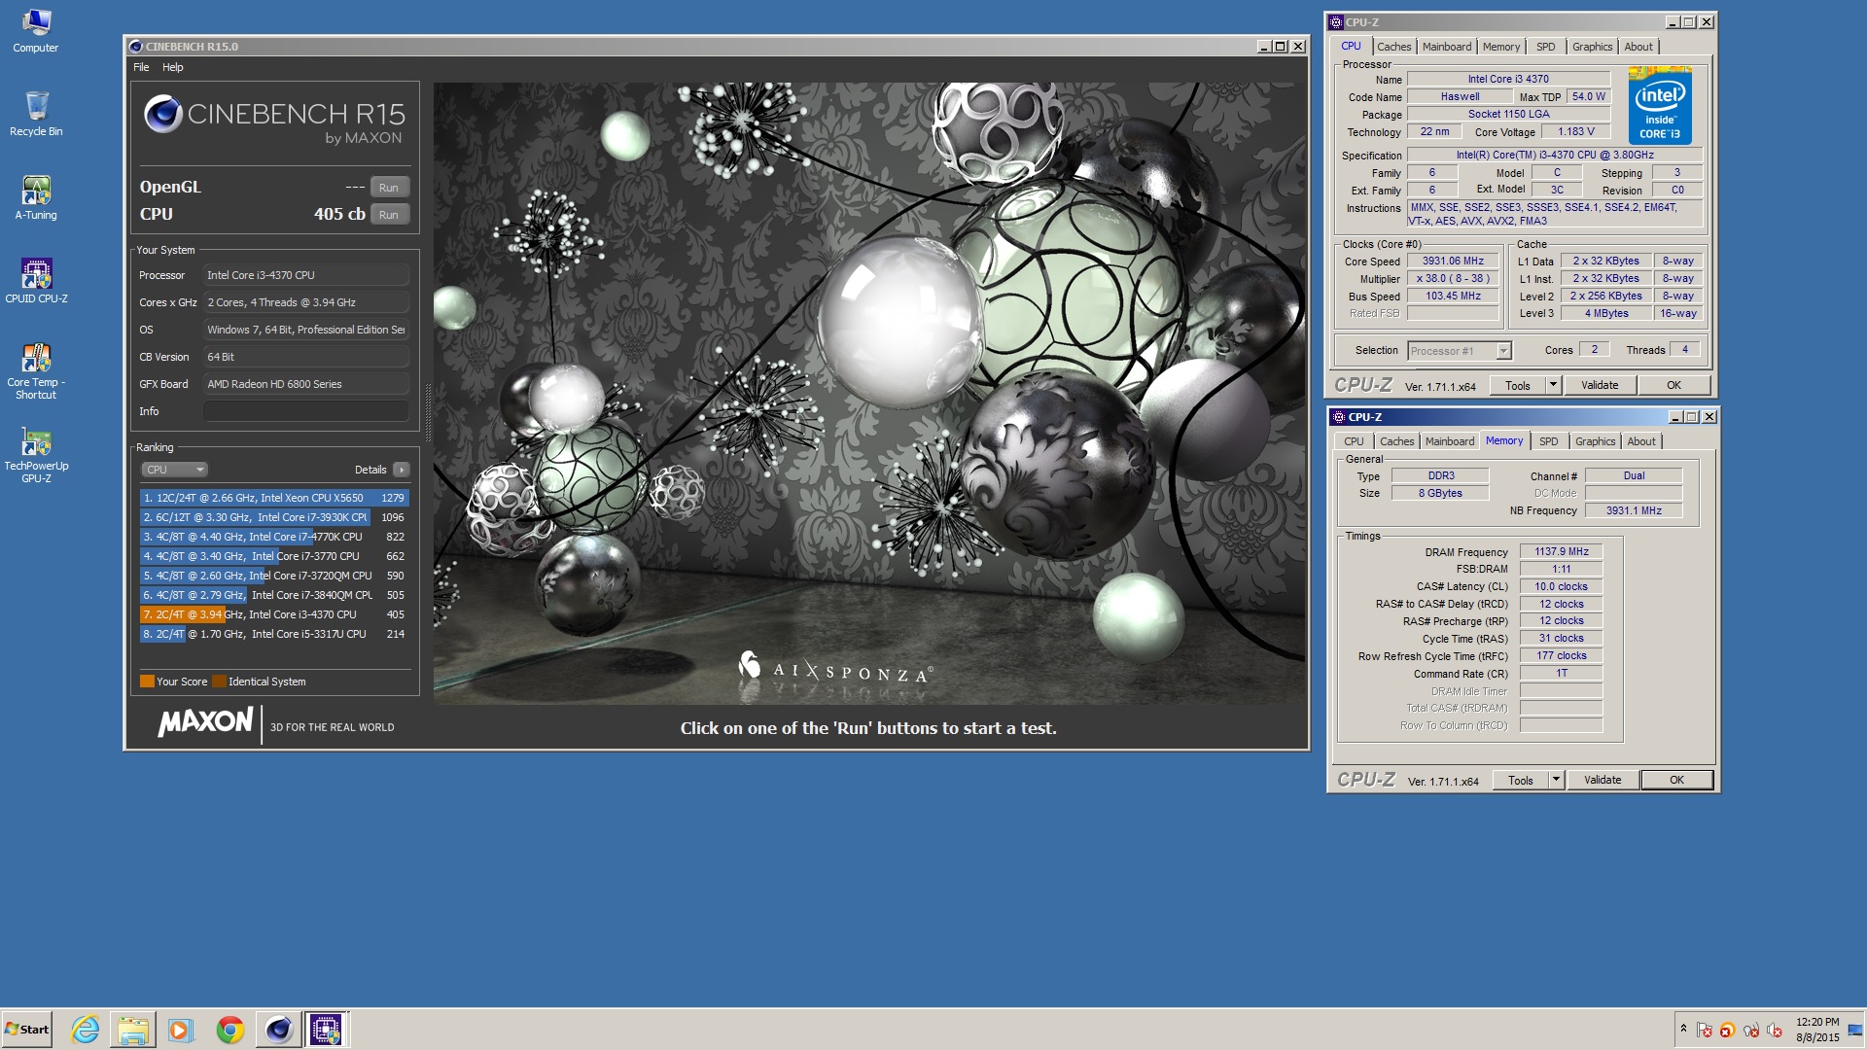Open the Recycle Bin desktop icon
This screenshot has width=1867, height=1050.
35,114
